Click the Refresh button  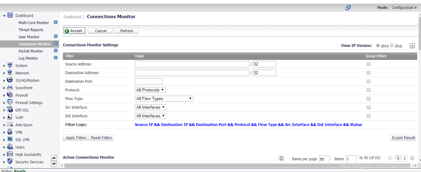coord(126,31)
